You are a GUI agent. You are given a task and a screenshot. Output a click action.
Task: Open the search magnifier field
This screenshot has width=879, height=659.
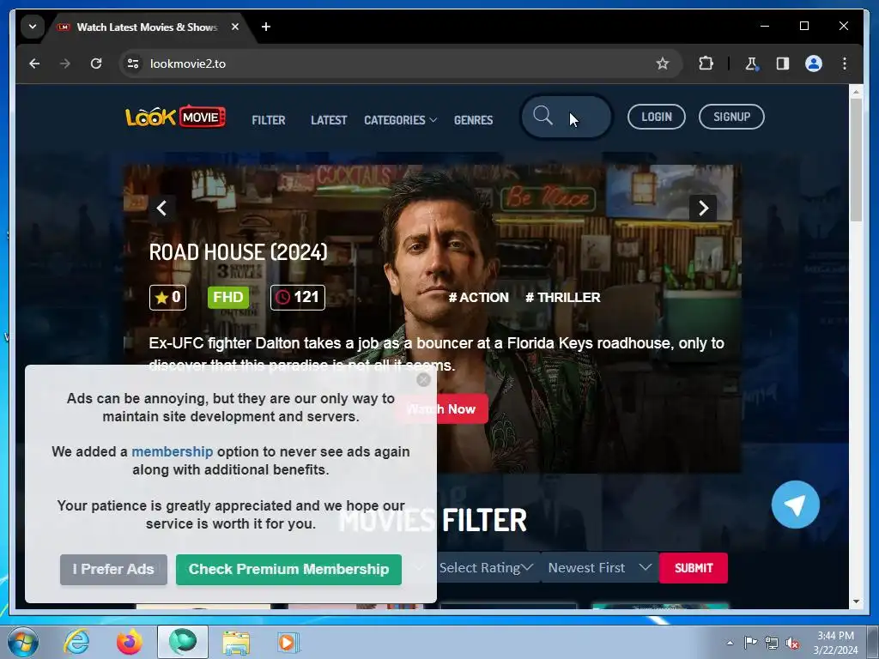click(x=567, y=117)
